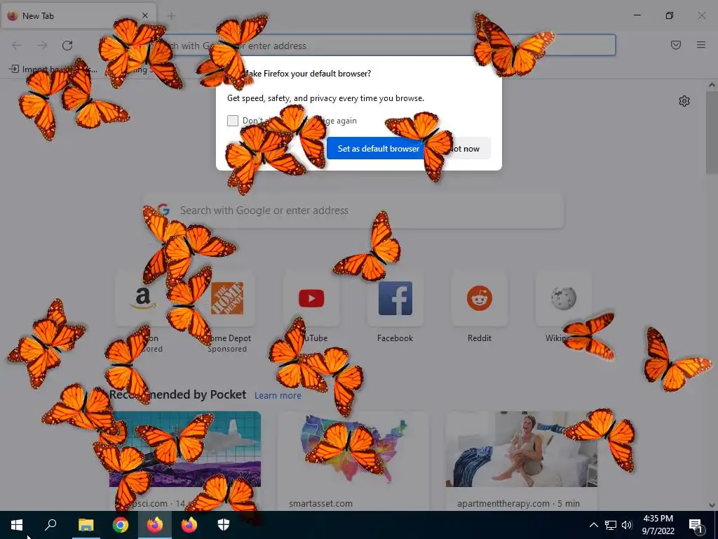The height and width of the screenshot is (539, 718).
Task: Close the New Tab tab
Action: click(144, 15)
